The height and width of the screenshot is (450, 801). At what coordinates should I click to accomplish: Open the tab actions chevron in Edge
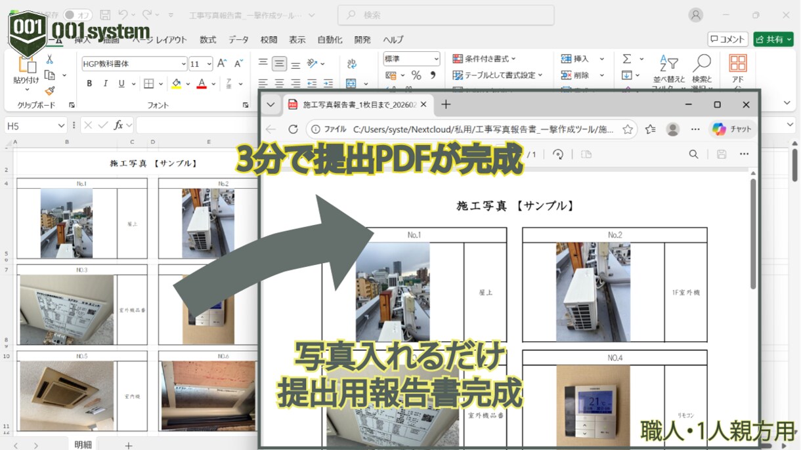[x=271, y=104]
